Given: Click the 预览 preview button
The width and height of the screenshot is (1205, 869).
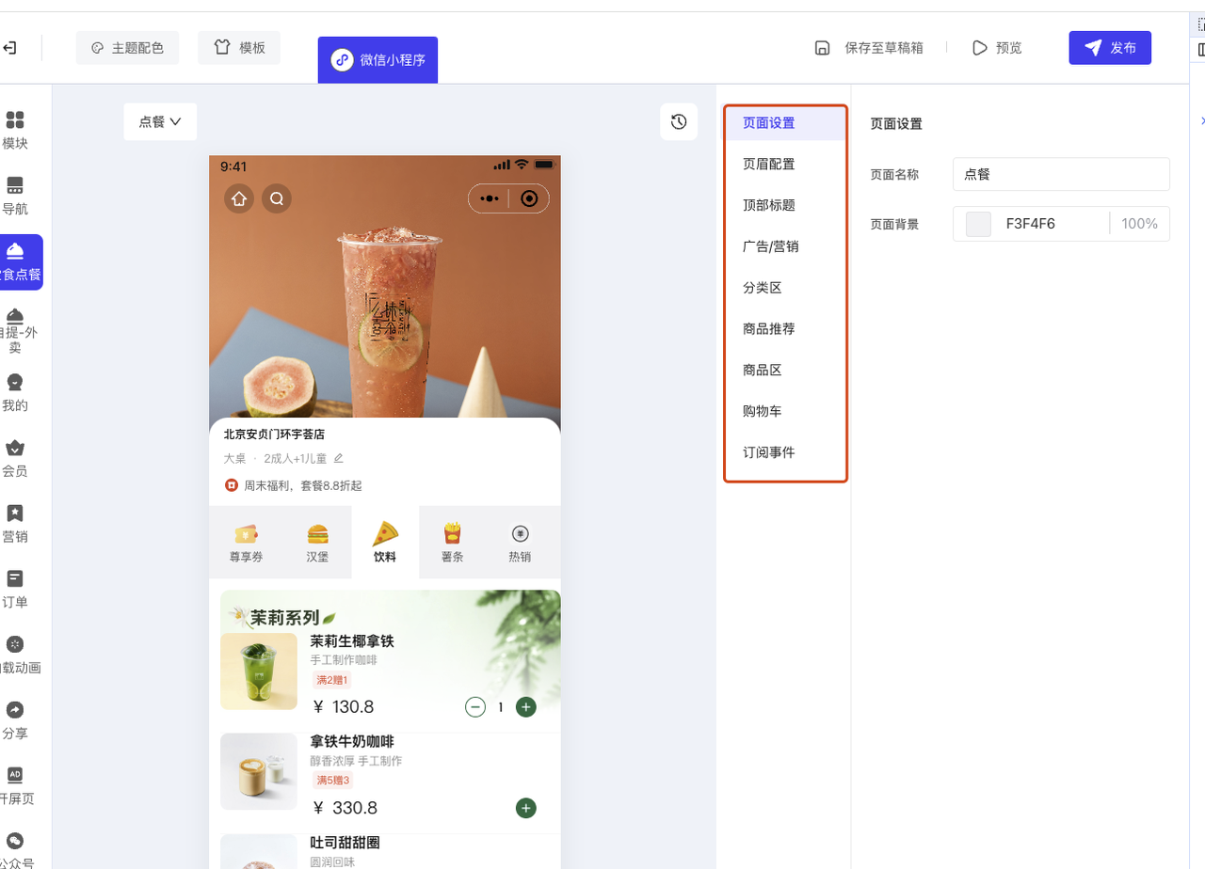Looking at the screenshot, I should (997, 48).
